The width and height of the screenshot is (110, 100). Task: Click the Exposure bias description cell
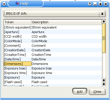pyautogui.click(x=67, y=68)
